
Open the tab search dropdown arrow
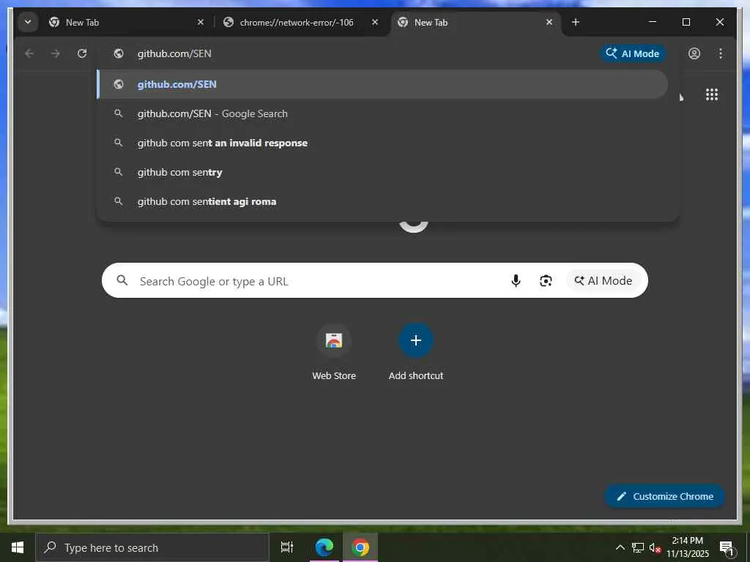28,22
